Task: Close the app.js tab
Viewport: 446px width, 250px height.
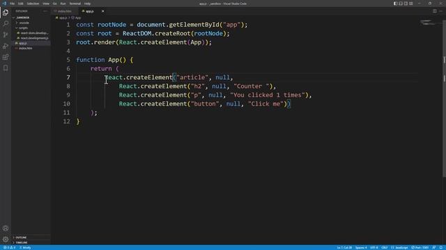Action: pyautogui.click(x=102, y=11)
